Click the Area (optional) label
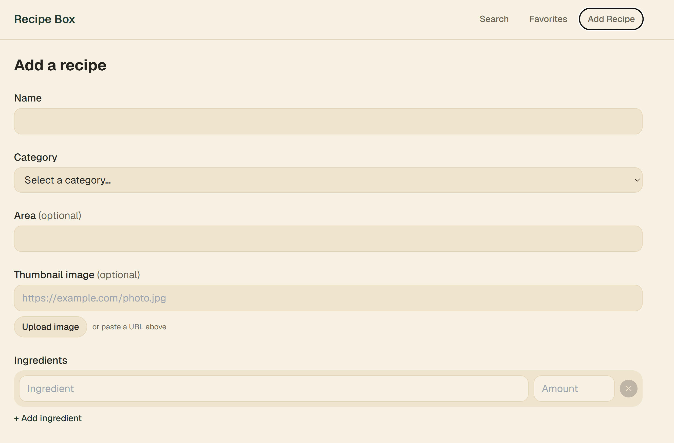This screenshot has width=674, height=443. (48, 216)
